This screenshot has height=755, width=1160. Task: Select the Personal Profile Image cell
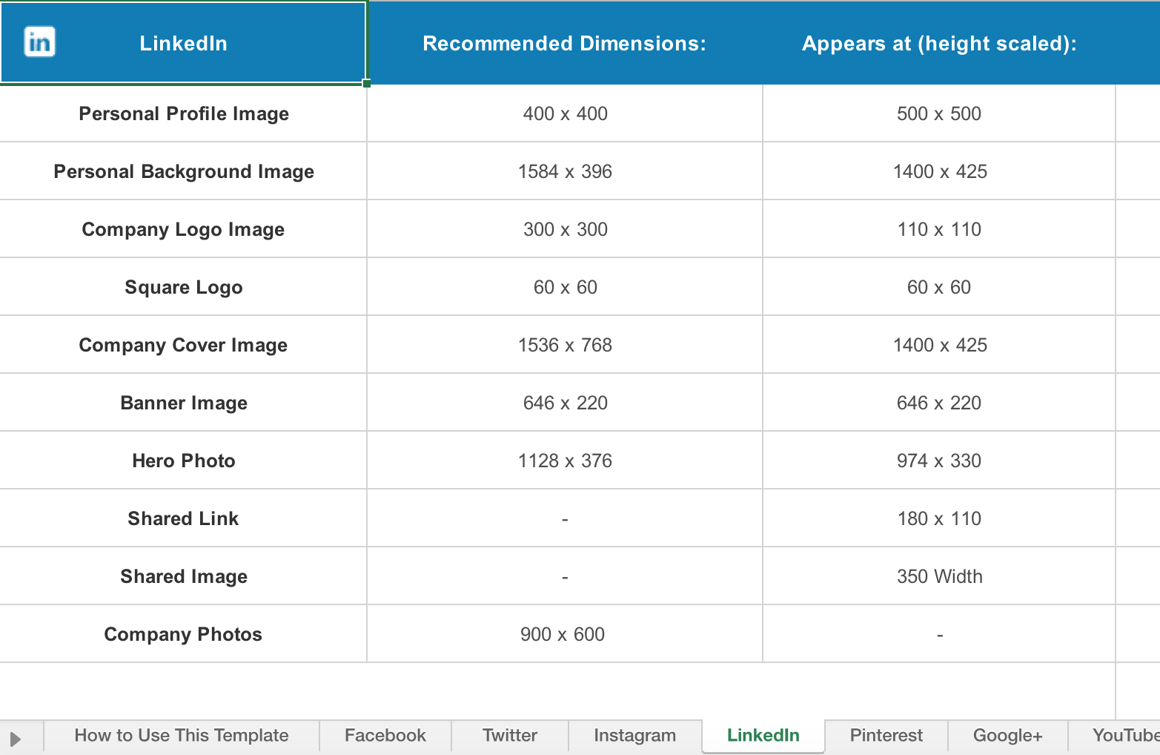183,113
